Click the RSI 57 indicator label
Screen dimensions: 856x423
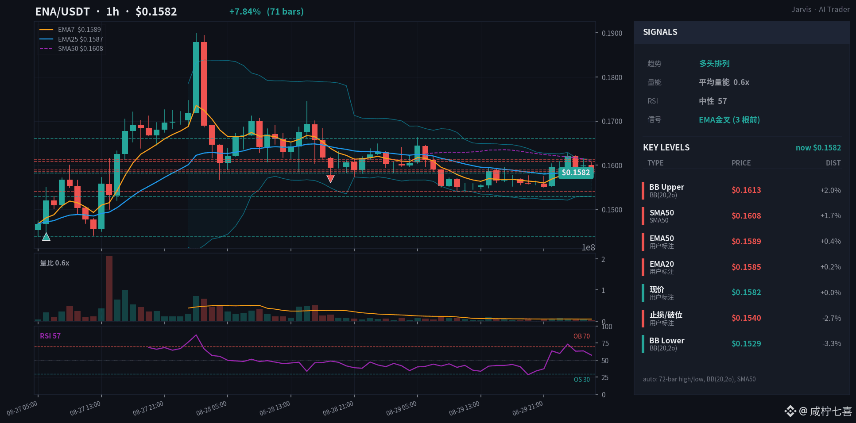coord(50,336)
